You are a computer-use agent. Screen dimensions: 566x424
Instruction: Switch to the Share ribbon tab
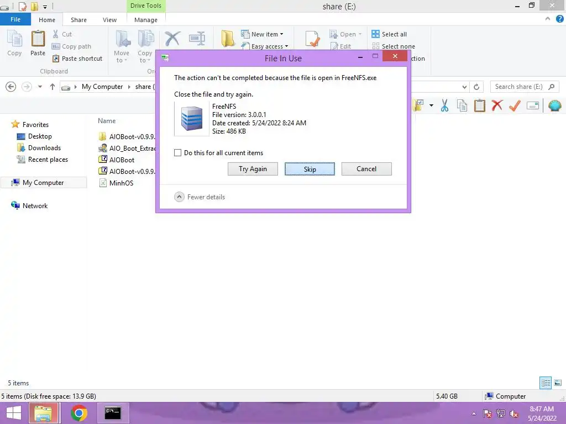[x=78, y=20]
